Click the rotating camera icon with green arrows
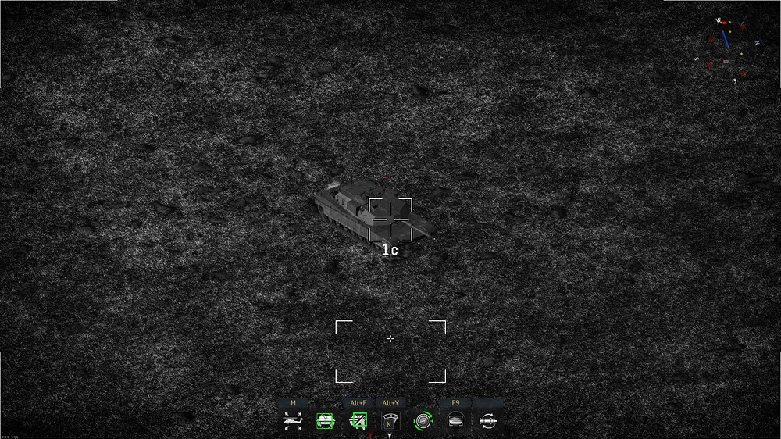 pos(423,421)
